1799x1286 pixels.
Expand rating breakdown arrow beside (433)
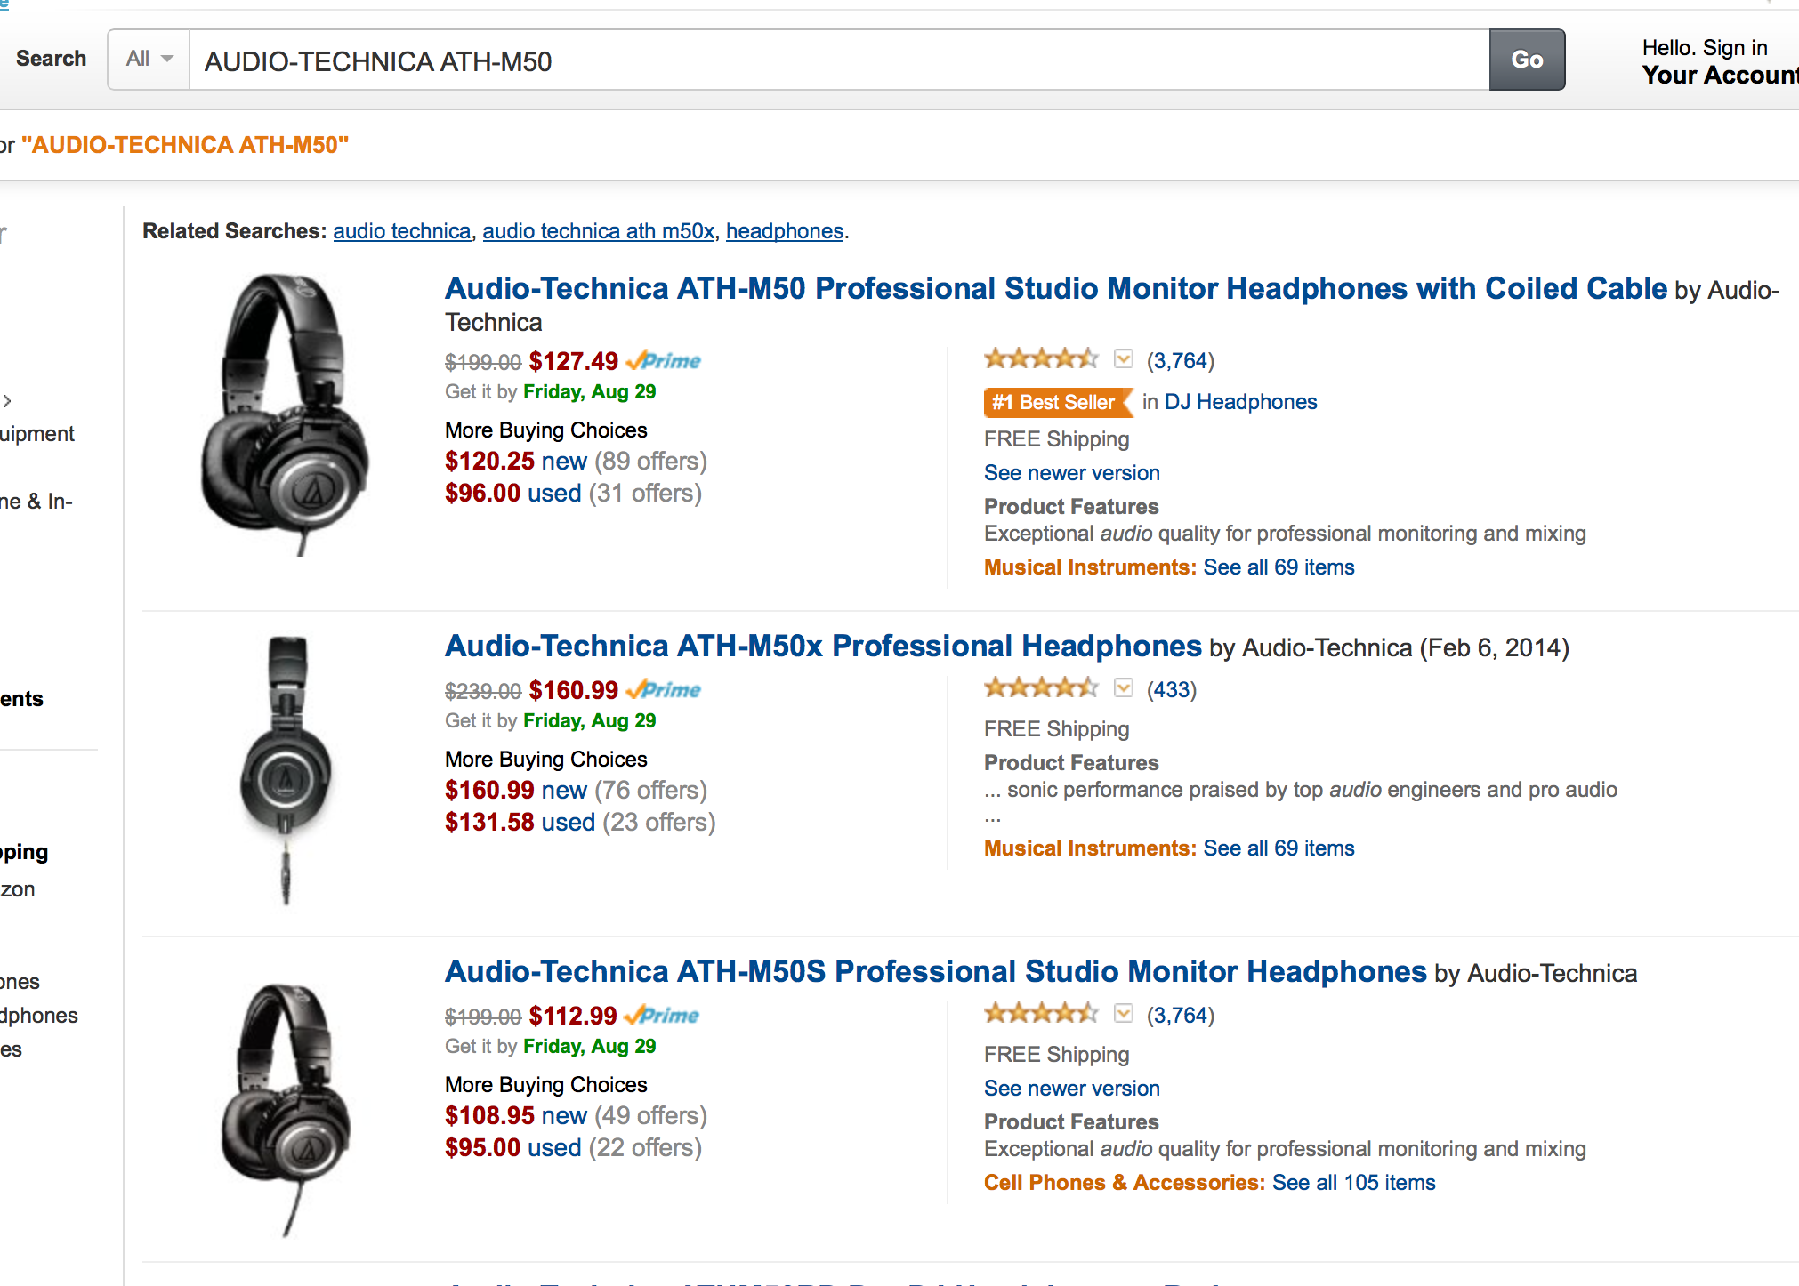pos(1124,688)
